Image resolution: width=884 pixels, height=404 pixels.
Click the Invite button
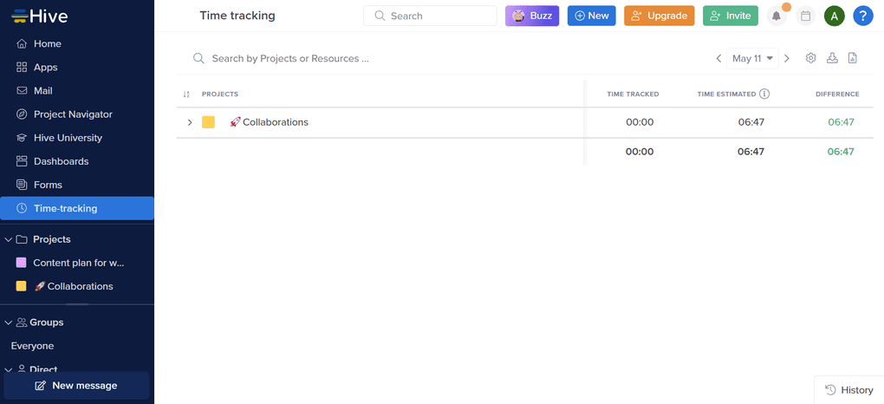pos(731,16)
